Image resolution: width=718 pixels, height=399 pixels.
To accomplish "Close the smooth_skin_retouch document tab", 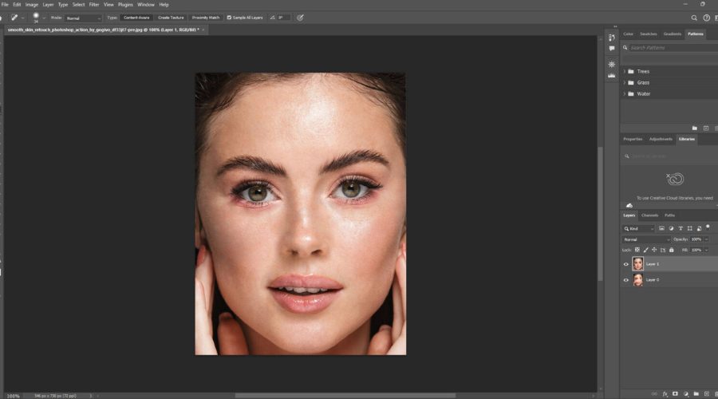I will coord(203,30).
